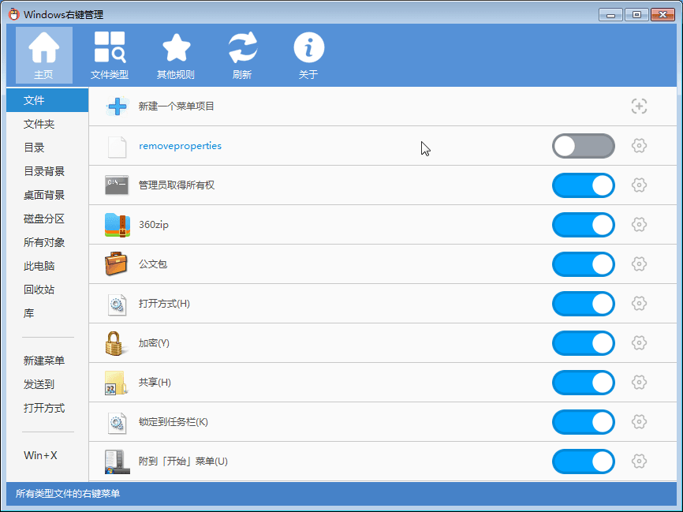Open settings gear for 管理员取得所有权
Viewport: 683px width, 512px height.
[x=639, y=185]
